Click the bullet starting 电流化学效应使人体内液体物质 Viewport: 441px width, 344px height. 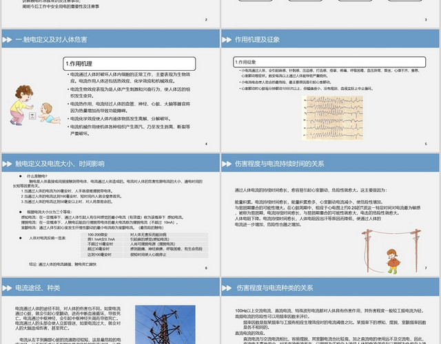(121, 119)
